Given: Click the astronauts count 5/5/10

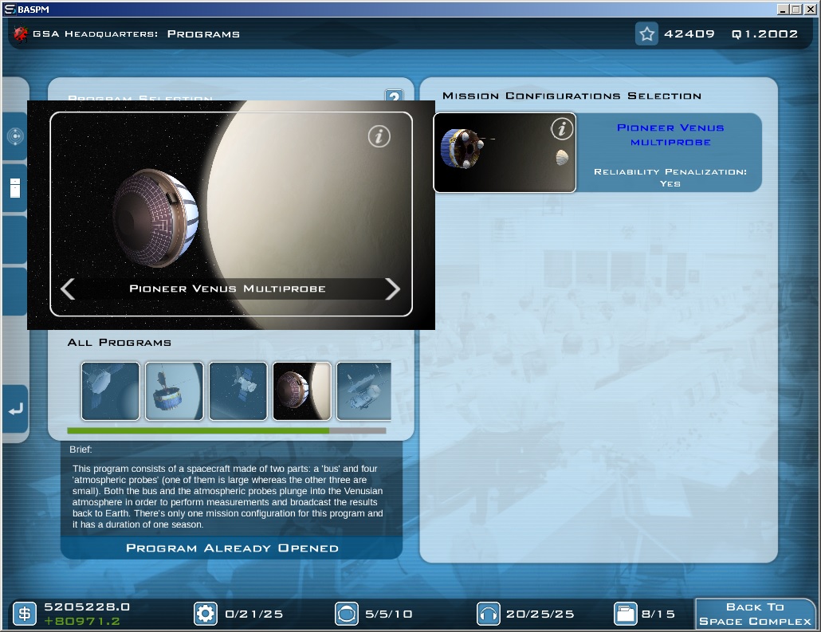Looking at the screenshot, I should pos(388,614).
